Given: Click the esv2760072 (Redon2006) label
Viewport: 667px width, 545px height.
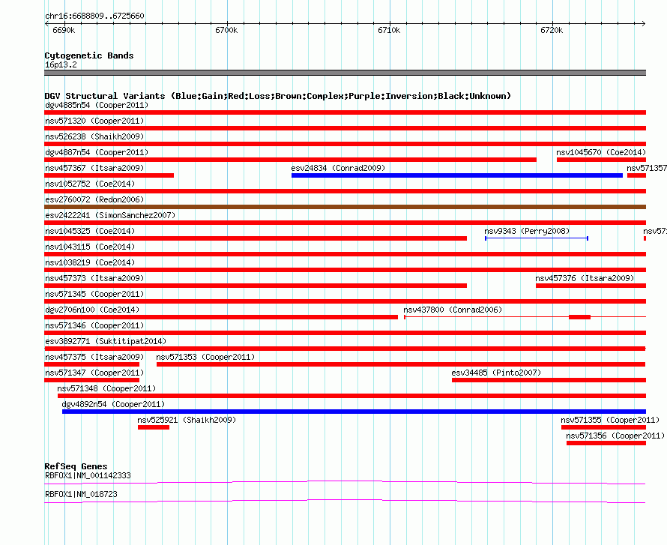Looking at the screenshot, I should (x=94, y=200).
